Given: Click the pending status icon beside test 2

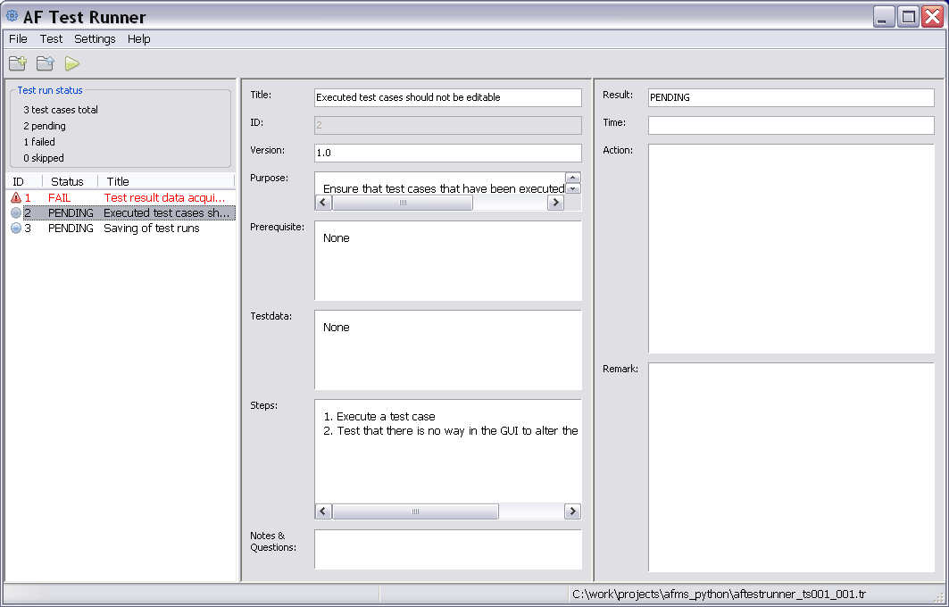Looking at the screenshot, I should pyautogui.click(x=14, y=212).
